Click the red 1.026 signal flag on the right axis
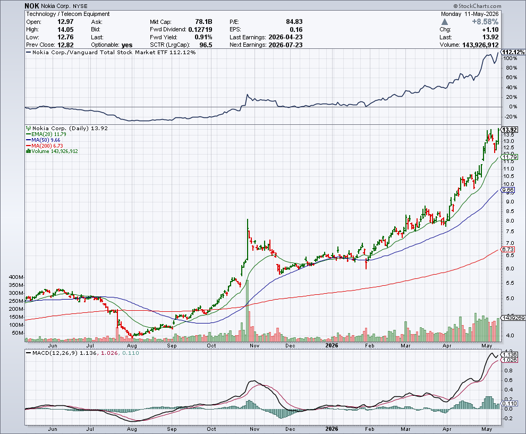526x434 pixels. click(x=510, y=360)
